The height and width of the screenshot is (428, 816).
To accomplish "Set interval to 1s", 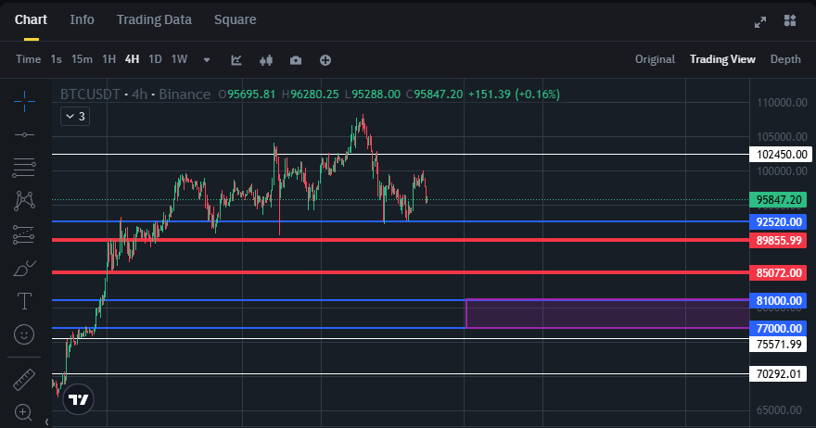I will pyautogui.click(x=57, y=59).
